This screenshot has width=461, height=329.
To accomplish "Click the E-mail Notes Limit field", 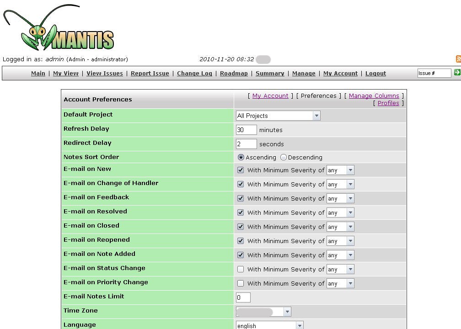I will click(x=243, y=297).
